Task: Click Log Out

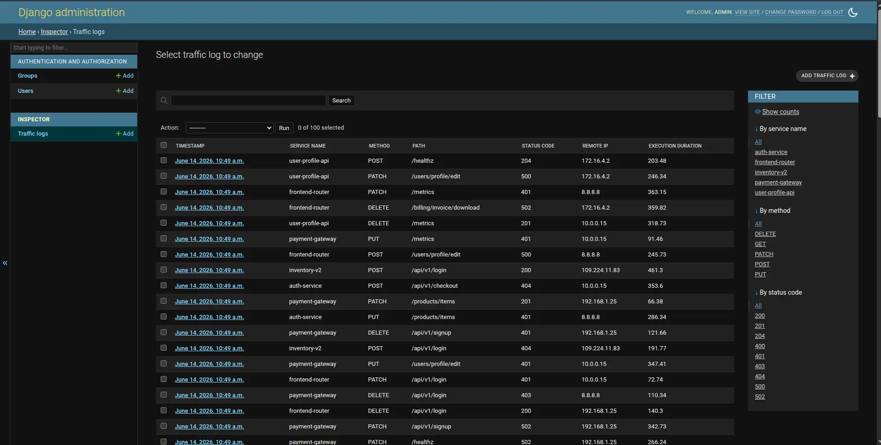Action: tap(832, 12)
